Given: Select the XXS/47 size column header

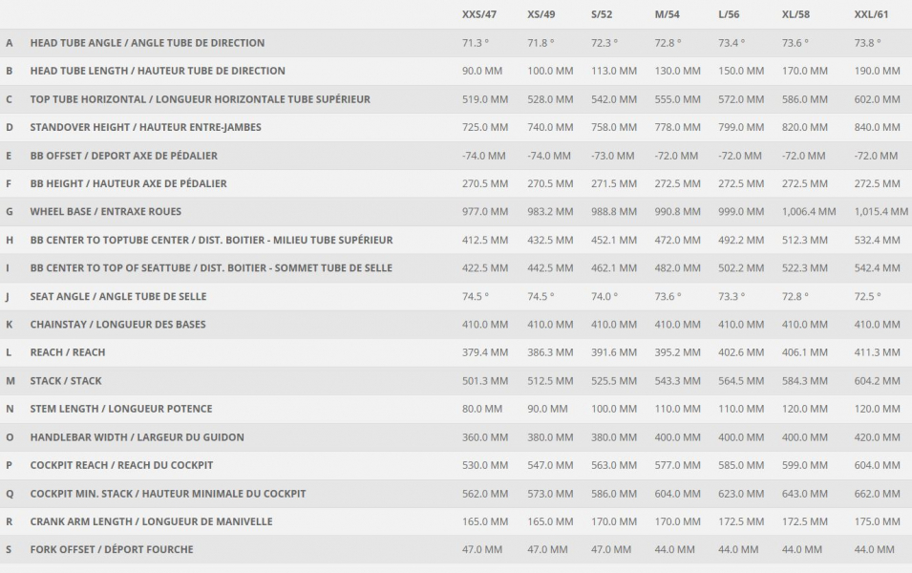Looking at the screenshot, I should 479,14.
